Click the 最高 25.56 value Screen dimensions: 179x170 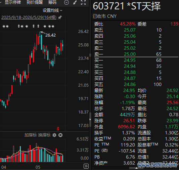pyautogui.click(x=172, y=102)
